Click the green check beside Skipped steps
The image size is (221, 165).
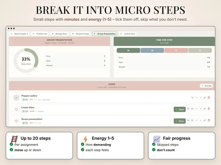pyautogui.click(x=154, y=144)
